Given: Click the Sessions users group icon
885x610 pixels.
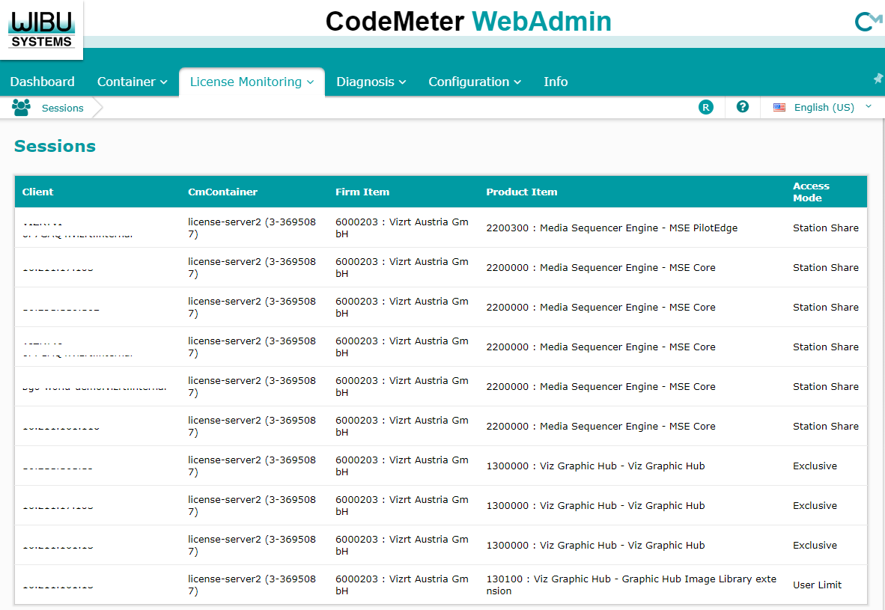Looking at the screenshot, I should point(21,108).
